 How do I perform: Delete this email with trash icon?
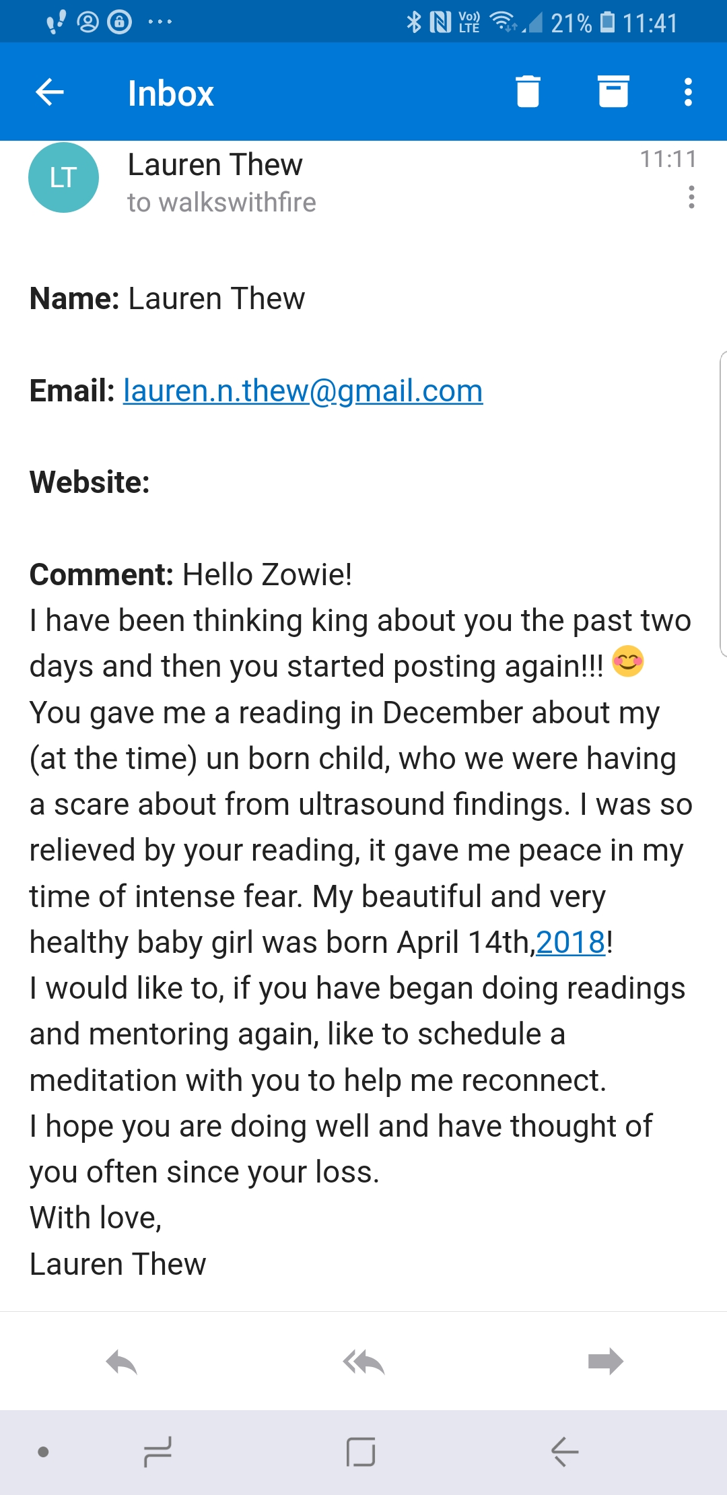[x=528, y=92]
